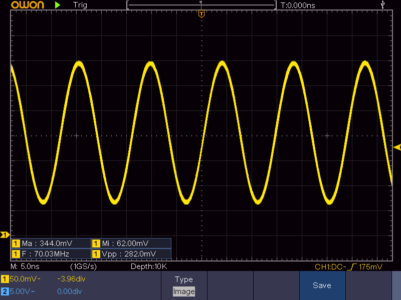Click the -3.96div channel 1 offset
This screenshot has height=300, width=401.
(x=71, y=279)
